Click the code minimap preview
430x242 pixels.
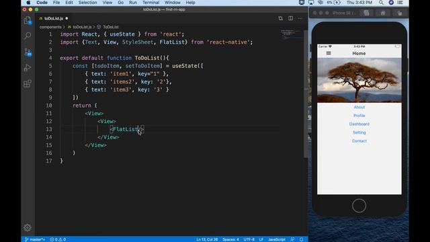pos(291,34)
